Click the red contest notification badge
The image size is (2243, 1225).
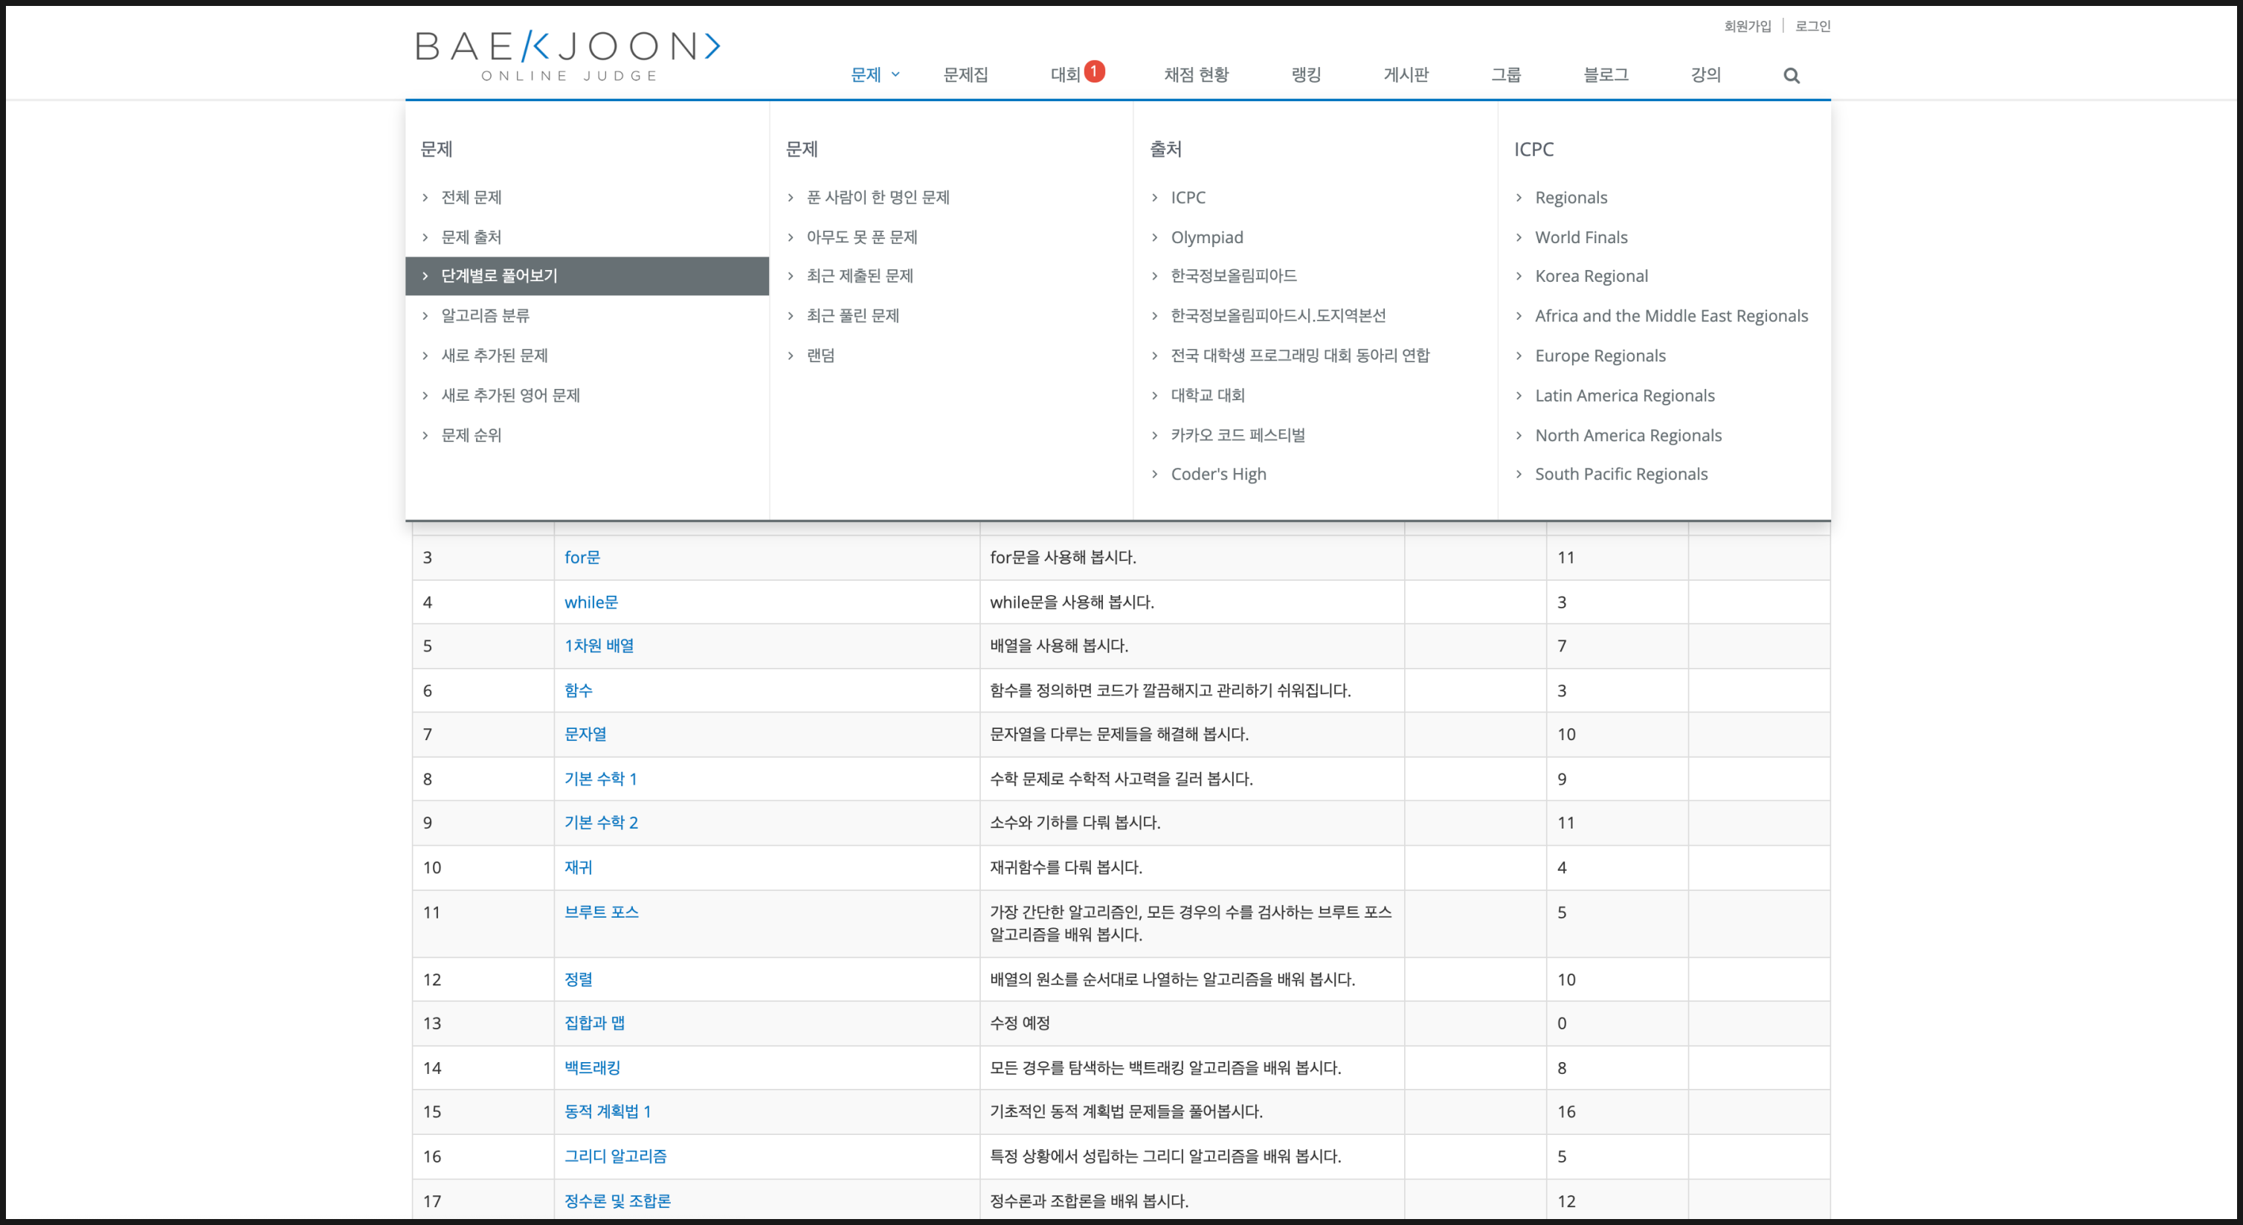[1095, 71]
